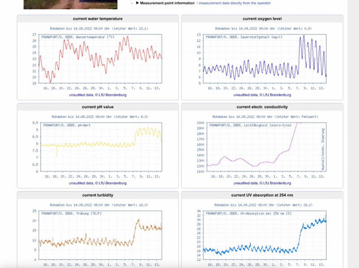Click the LfU Brandenburg credit under the oxygen chart
The width and height of the screenshot is (359, 268).
click(x=263, y=95)
